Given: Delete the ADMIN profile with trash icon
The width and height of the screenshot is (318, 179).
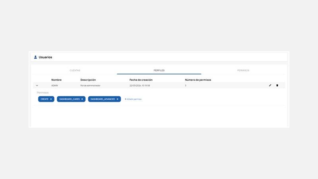Looking at the screenshot, I should point(277,86).
